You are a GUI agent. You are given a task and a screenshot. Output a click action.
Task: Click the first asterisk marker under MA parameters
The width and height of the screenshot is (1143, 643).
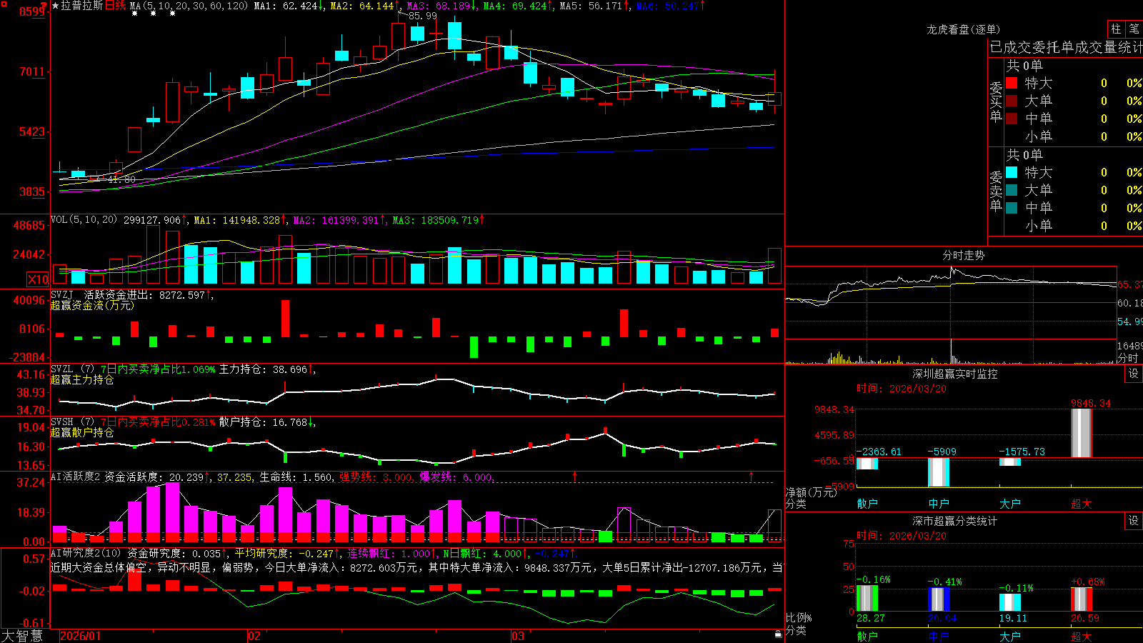(x=135, y=14)
